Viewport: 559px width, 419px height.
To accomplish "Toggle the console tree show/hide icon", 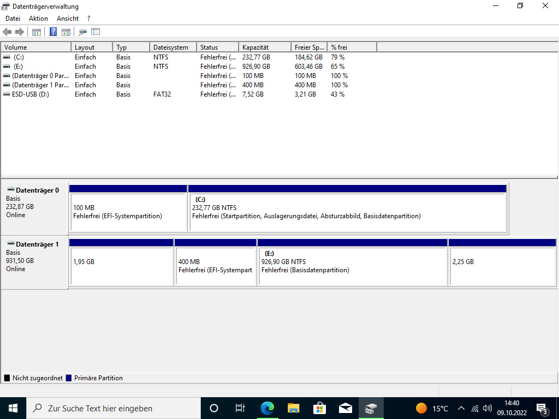I will pos(37,32).
